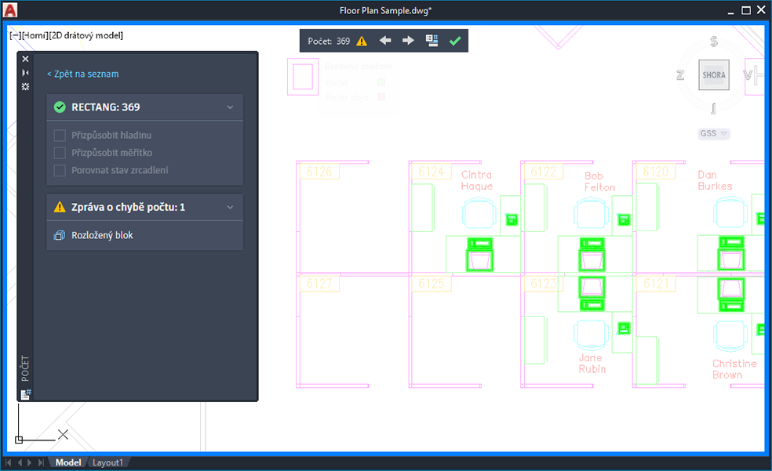Open the [2D drátový model] visual style menu
This screenshot has width=772, height=471.
click(86, 35)
